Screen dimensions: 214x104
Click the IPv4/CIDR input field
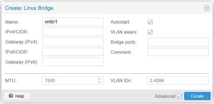coord(73,32)
